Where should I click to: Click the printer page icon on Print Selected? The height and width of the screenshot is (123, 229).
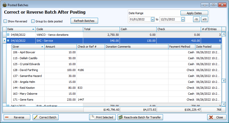coord(93,117)
